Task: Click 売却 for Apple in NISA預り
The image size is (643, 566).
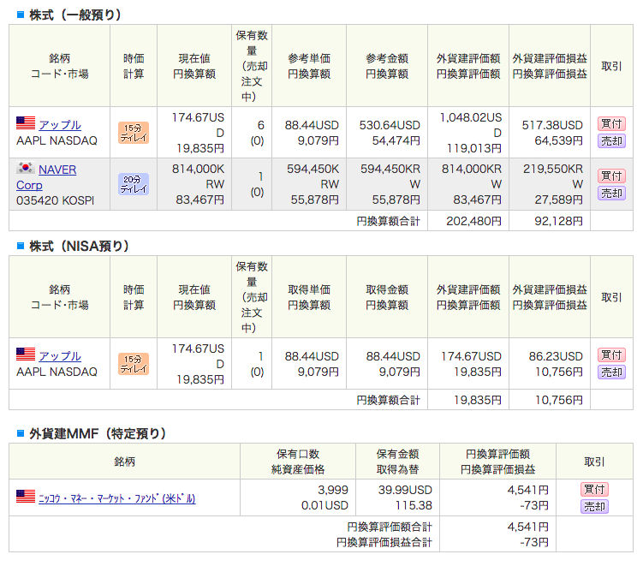Action: (x=611, y=372)
